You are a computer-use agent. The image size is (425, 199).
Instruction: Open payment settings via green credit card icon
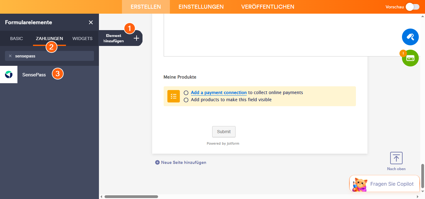410,58
